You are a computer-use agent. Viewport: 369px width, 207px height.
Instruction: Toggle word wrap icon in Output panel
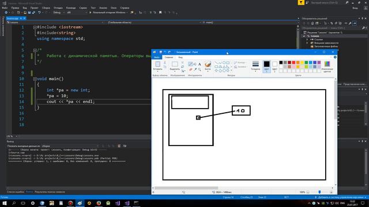tap(125, 146)
